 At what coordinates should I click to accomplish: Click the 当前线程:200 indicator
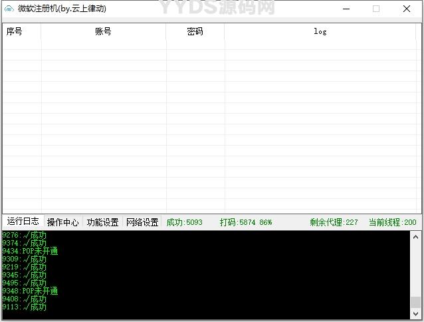pyautogui.click(x=392, y=222)
